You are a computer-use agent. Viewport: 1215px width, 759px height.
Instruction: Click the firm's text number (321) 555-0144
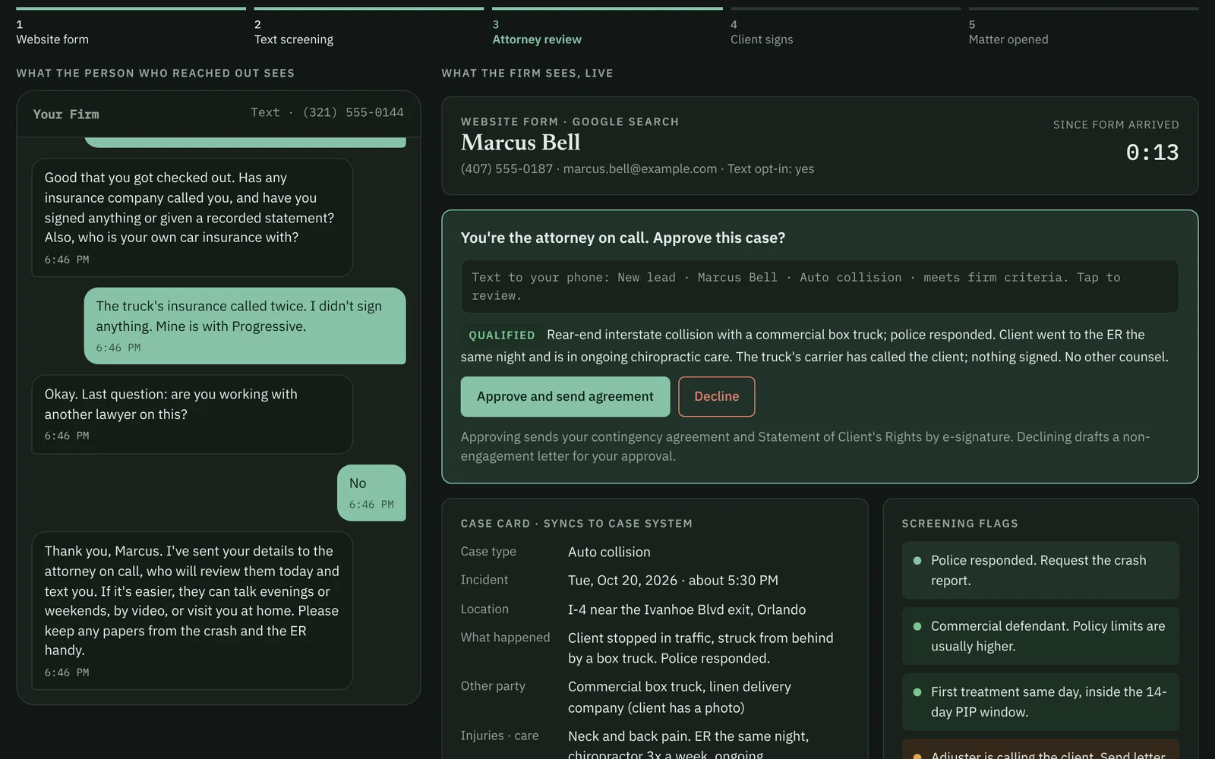pyautogui.click(x=353, y=112)
